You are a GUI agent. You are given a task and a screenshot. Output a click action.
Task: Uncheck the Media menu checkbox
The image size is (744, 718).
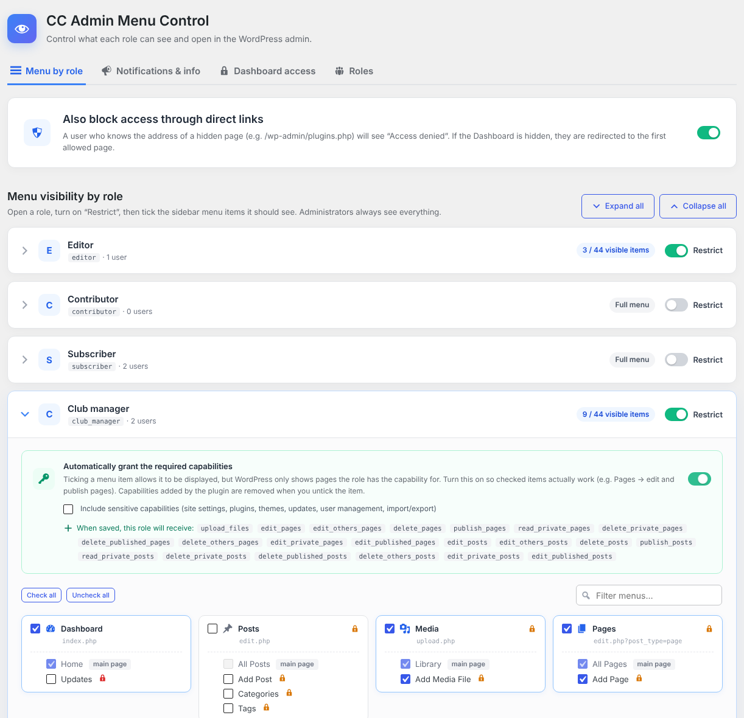pos(390,629)
